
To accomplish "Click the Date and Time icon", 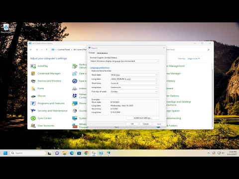I will click(75, 74).
